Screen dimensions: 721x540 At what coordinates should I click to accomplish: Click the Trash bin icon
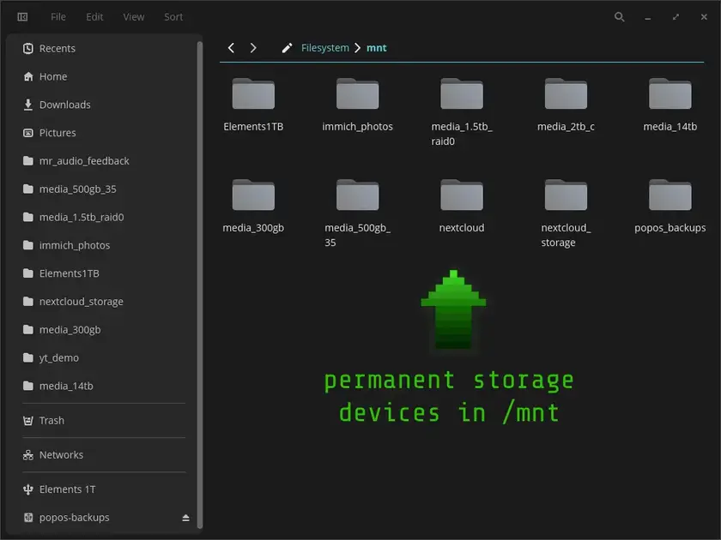coord(28,420)
